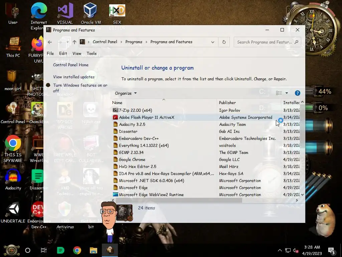Open File Explorer from the taskbar

coord(94,250)
